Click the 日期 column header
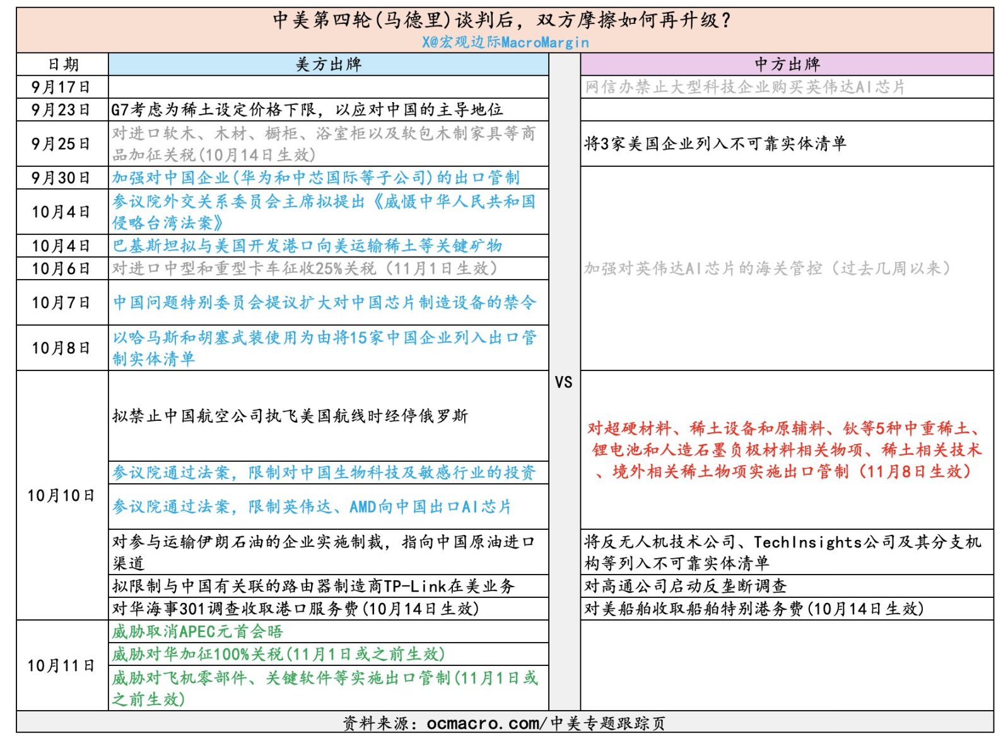 62,64
